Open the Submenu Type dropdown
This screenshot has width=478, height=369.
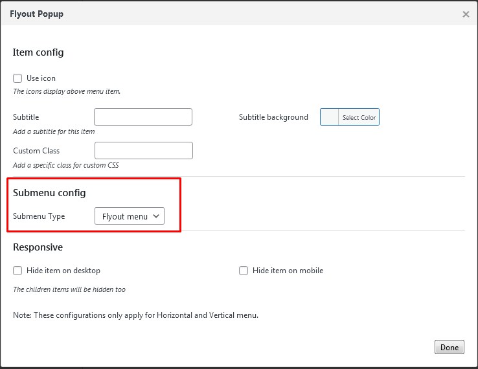pos(129,216)
